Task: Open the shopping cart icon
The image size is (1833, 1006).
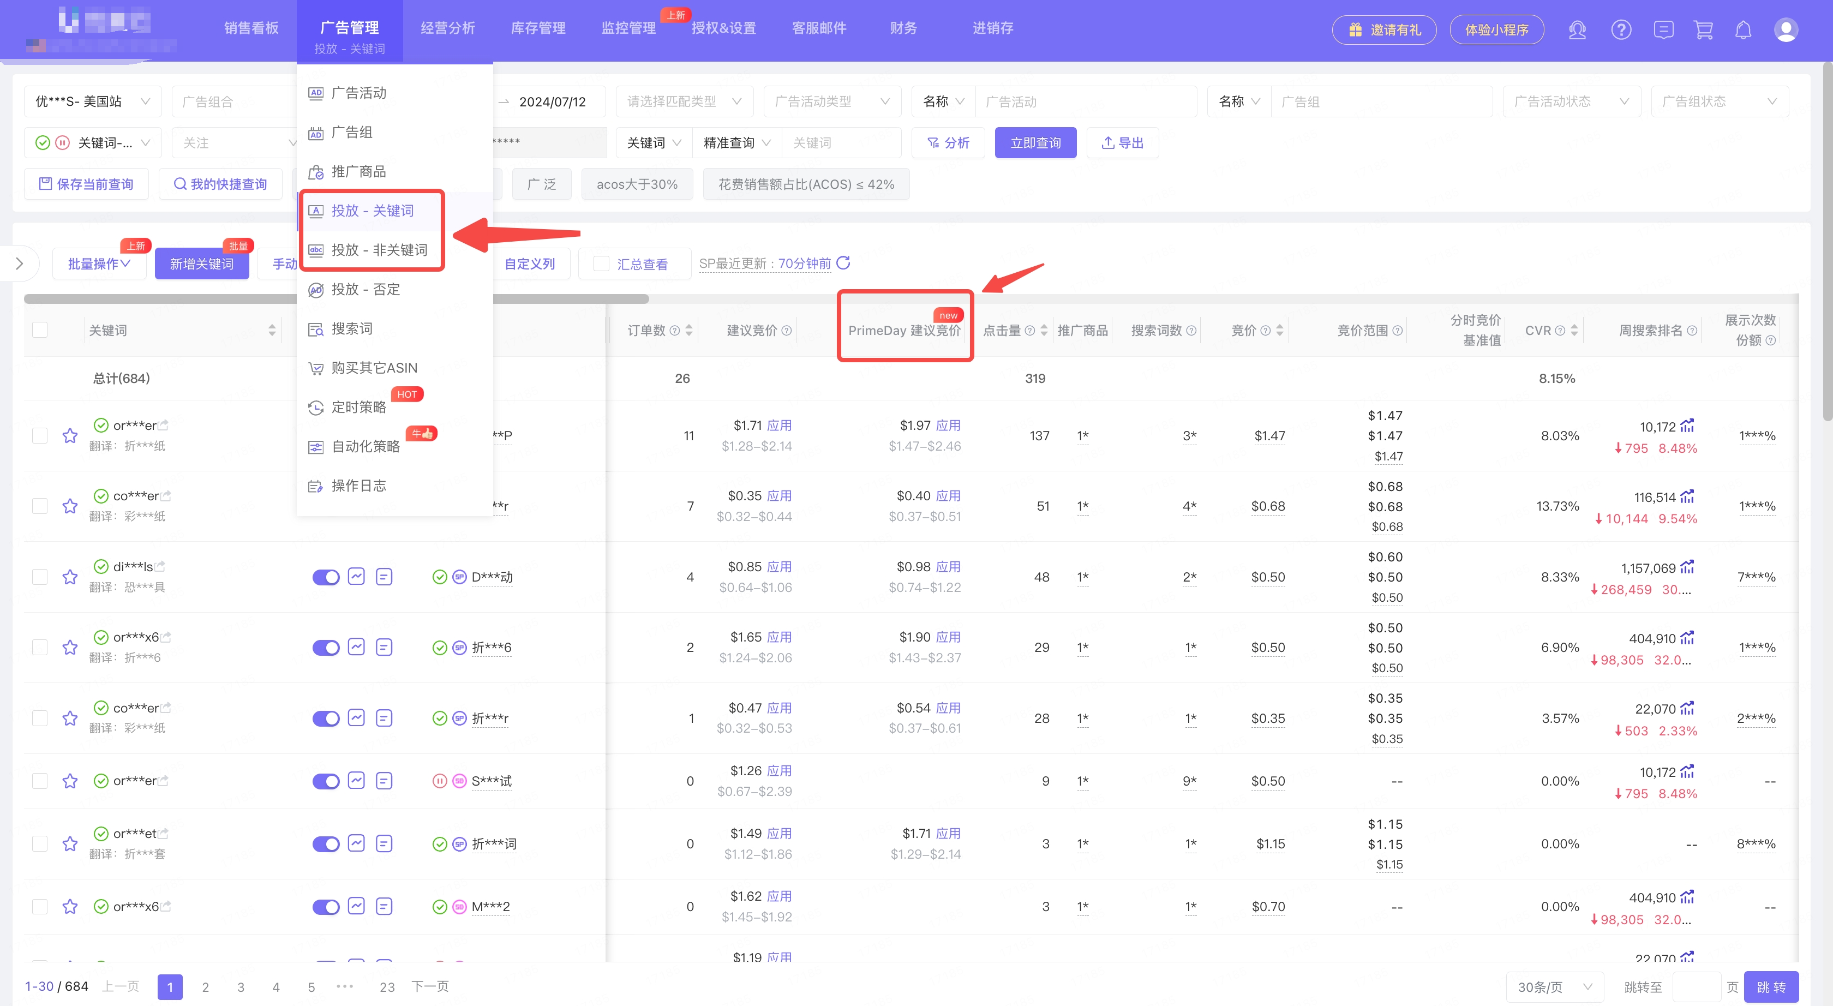Action: coord(1703,30)
